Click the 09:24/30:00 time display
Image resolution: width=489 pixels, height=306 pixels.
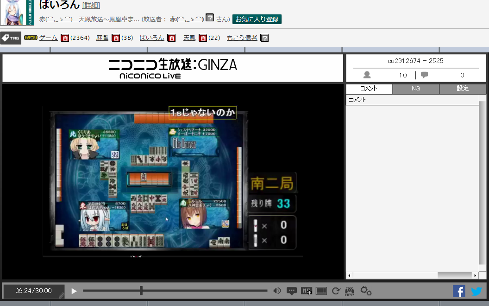point(34,291)
